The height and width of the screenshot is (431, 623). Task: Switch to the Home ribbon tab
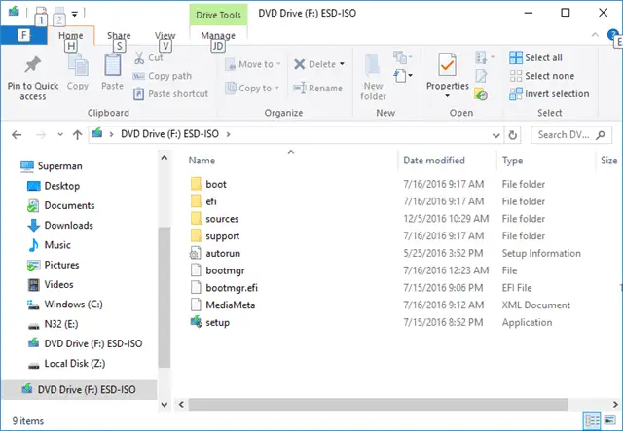[71, 35]
